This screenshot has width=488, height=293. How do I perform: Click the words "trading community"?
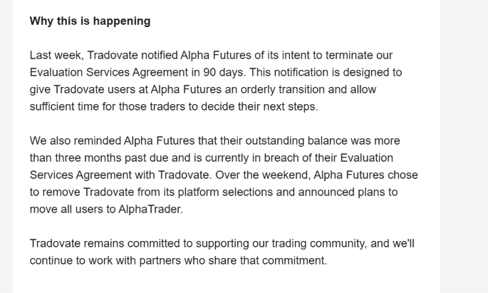[318, 244]
